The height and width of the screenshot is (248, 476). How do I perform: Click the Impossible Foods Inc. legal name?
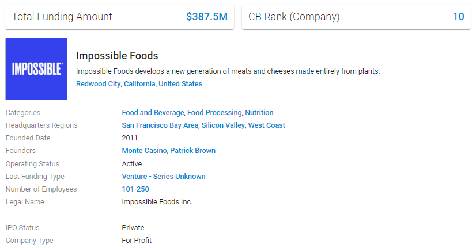pos(157,202)
